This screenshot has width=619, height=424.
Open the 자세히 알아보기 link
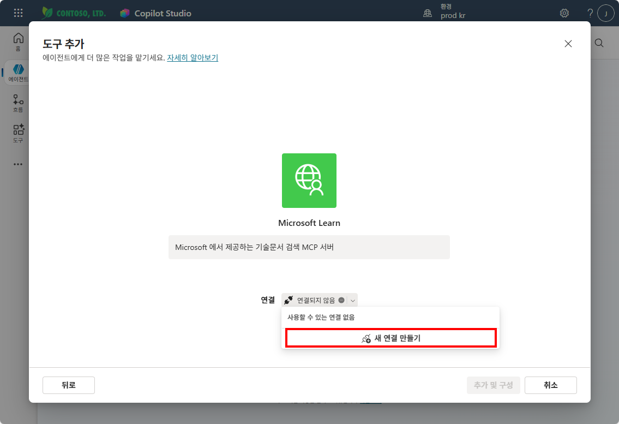point(193,58)
